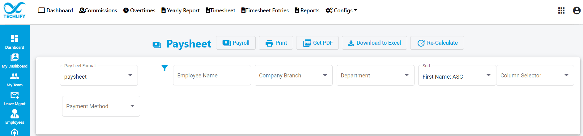
Task: Open the Payment Method dropdown
Action: click(101, 106)
